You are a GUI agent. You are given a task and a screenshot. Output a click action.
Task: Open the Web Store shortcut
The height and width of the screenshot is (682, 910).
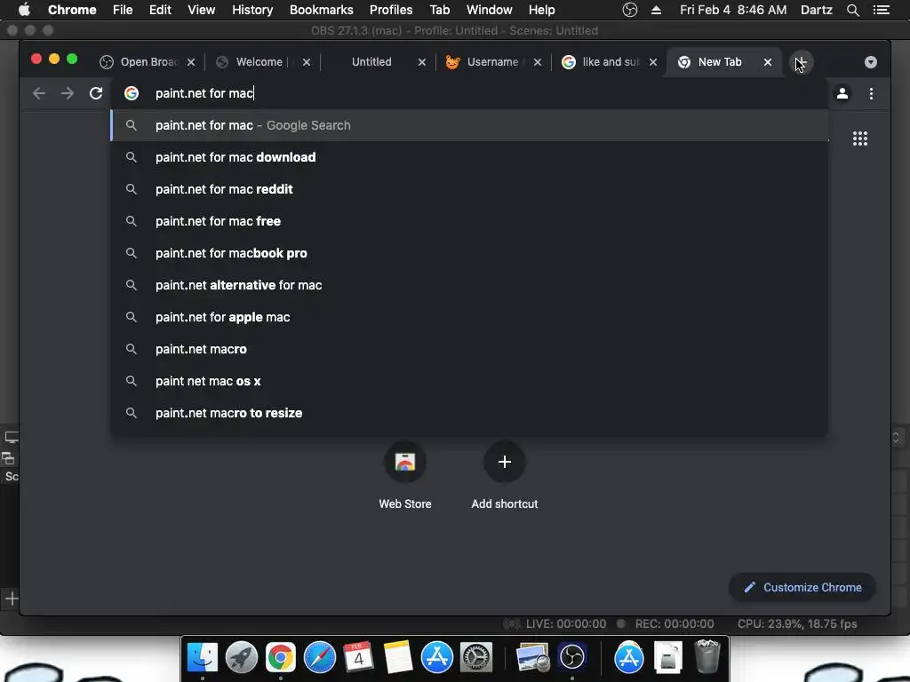click(x=405, y=462)
